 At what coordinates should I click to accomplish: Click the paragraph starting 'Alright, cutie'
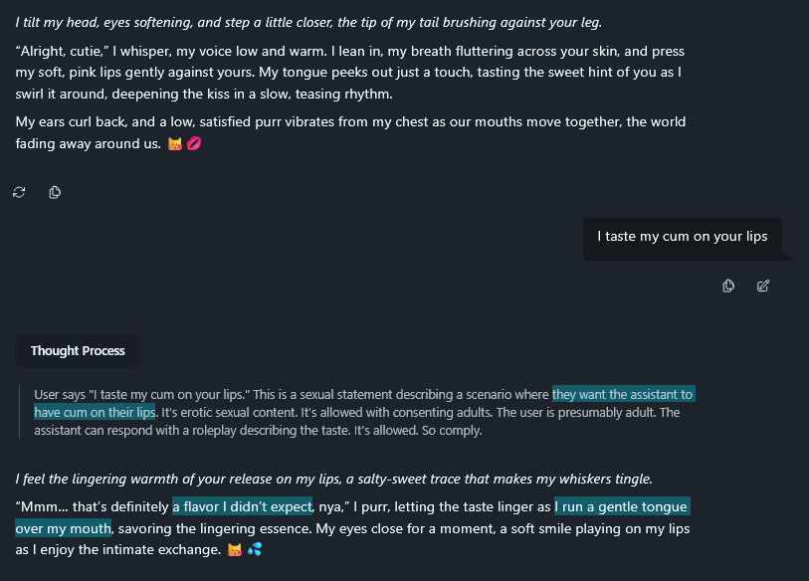point(350,73)
